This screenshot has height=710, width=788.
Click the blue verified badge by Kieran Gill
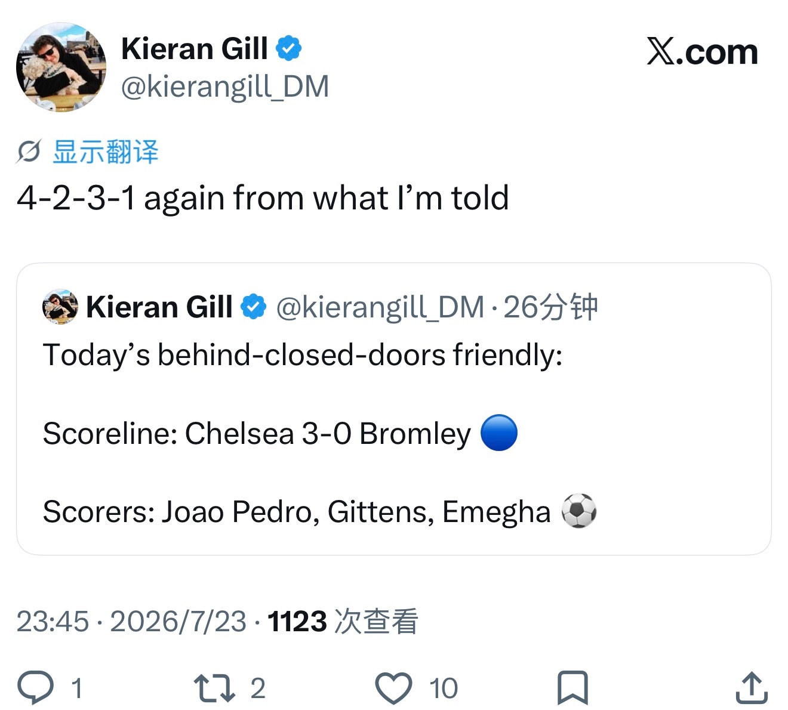tap(289, 48)
